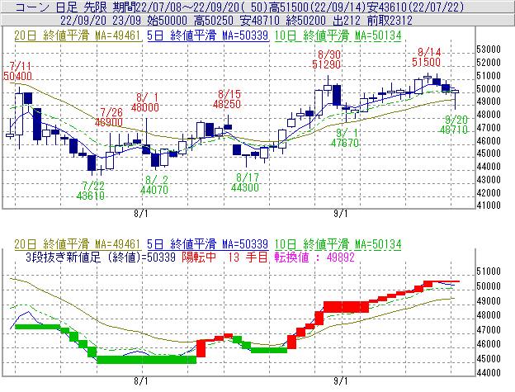Screen dimensions: 515x392
Task: Select the 20-day MA=49461 legend in top chart
Action: coord(78,35)
